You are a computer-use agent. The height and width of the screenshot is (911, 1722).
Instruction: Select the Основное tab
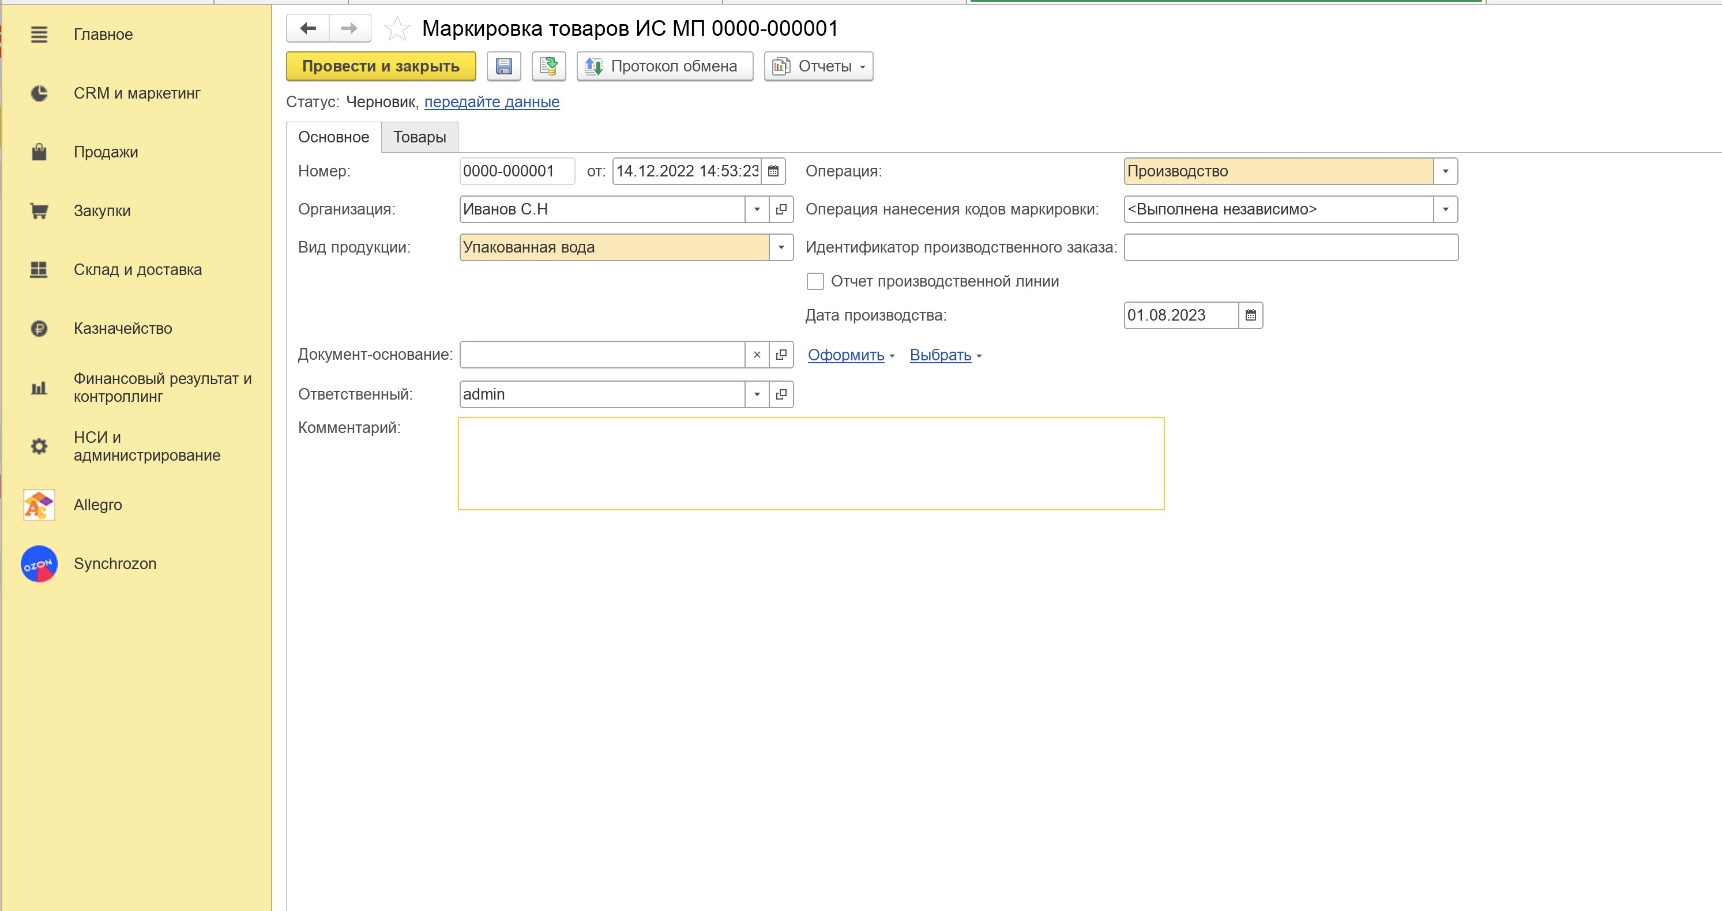click(333, 137)
